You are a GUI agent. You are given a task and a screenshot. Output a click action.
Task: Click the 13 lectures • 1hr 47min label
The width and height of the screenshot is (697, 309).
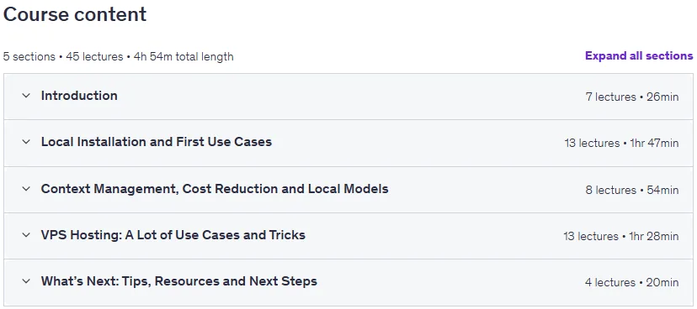(621, 144)
